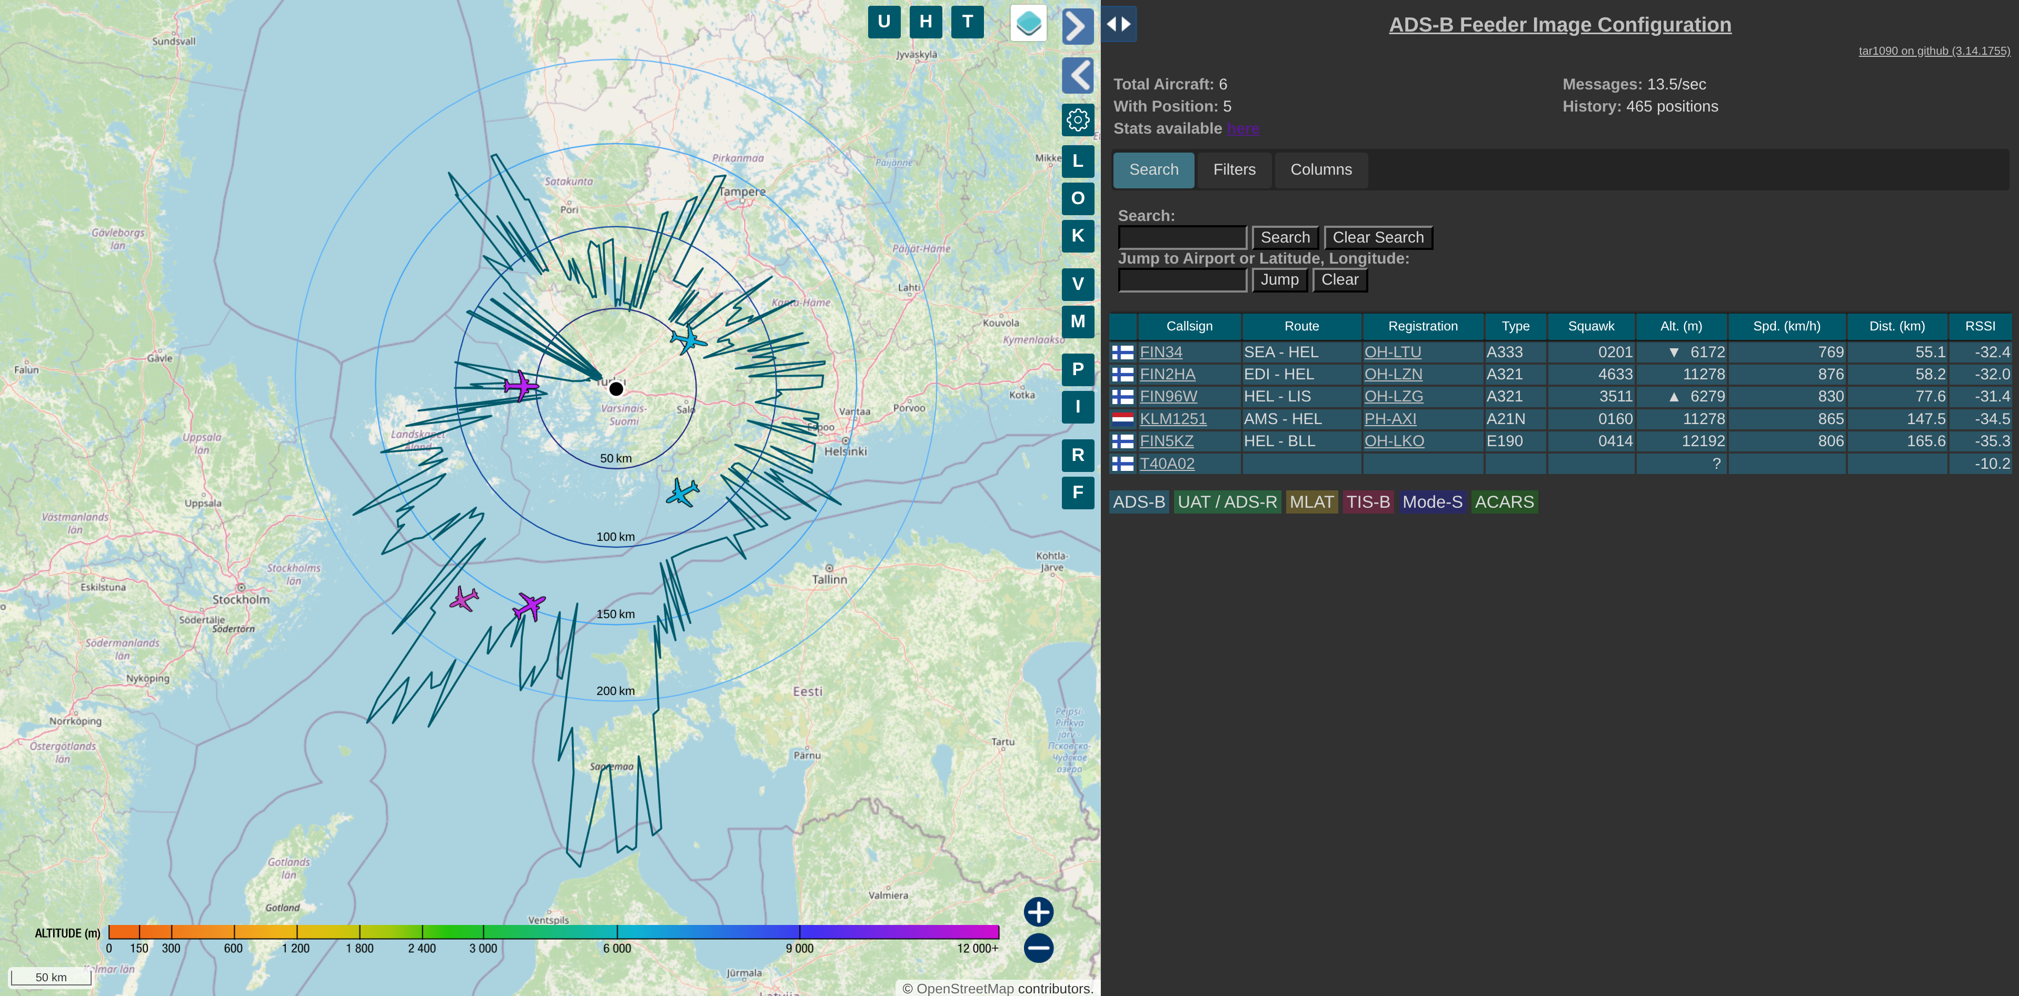2019x996 pixels.
Task: Click the Finnish flag beside FIN34
Action: [1122, 353]
